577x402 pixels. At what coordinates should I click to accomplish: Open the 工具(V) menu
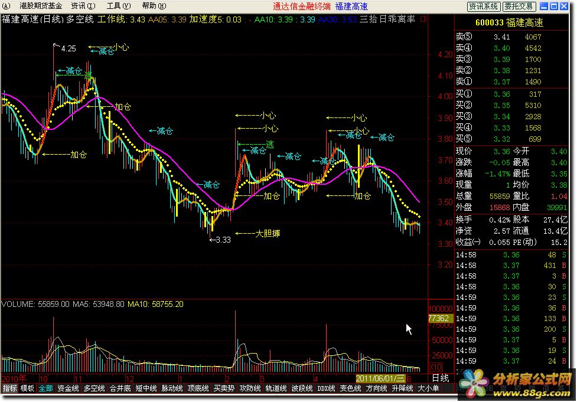[119, 6]
